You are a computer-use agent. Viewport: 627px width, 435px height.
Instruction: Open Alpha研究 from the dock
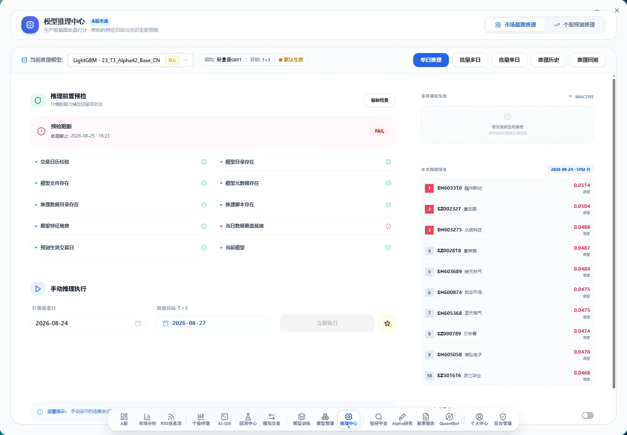pyautogui.click(x=402, y=419)
